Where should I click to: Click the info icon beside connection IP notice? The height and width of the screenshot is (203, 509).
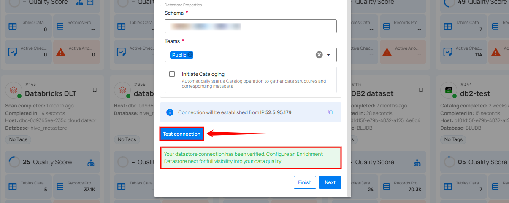click(170, 112)
